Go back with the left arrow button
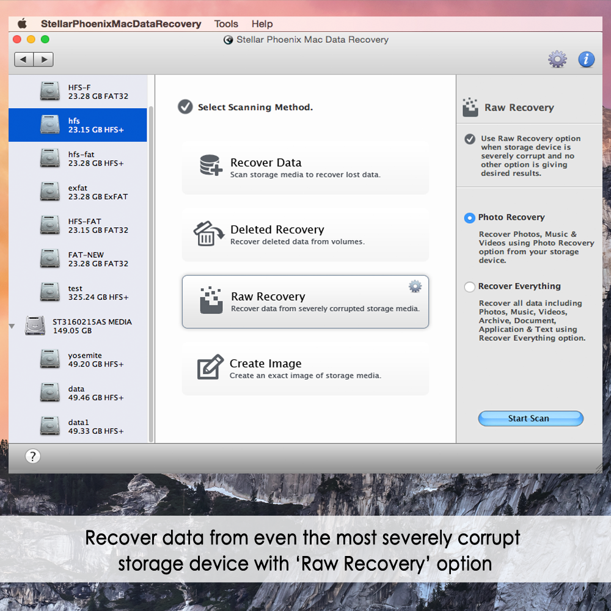611x611 pixels. [24, 60]
